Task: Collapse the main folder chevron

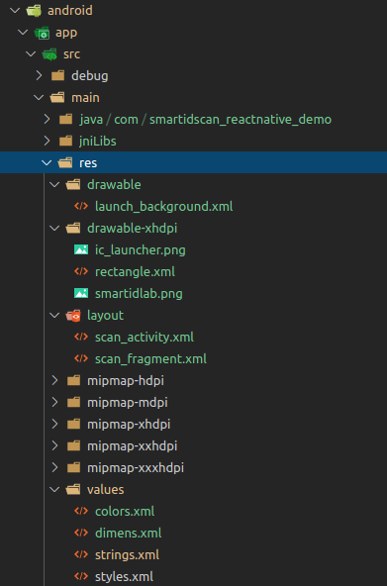Action: (39, 98)
